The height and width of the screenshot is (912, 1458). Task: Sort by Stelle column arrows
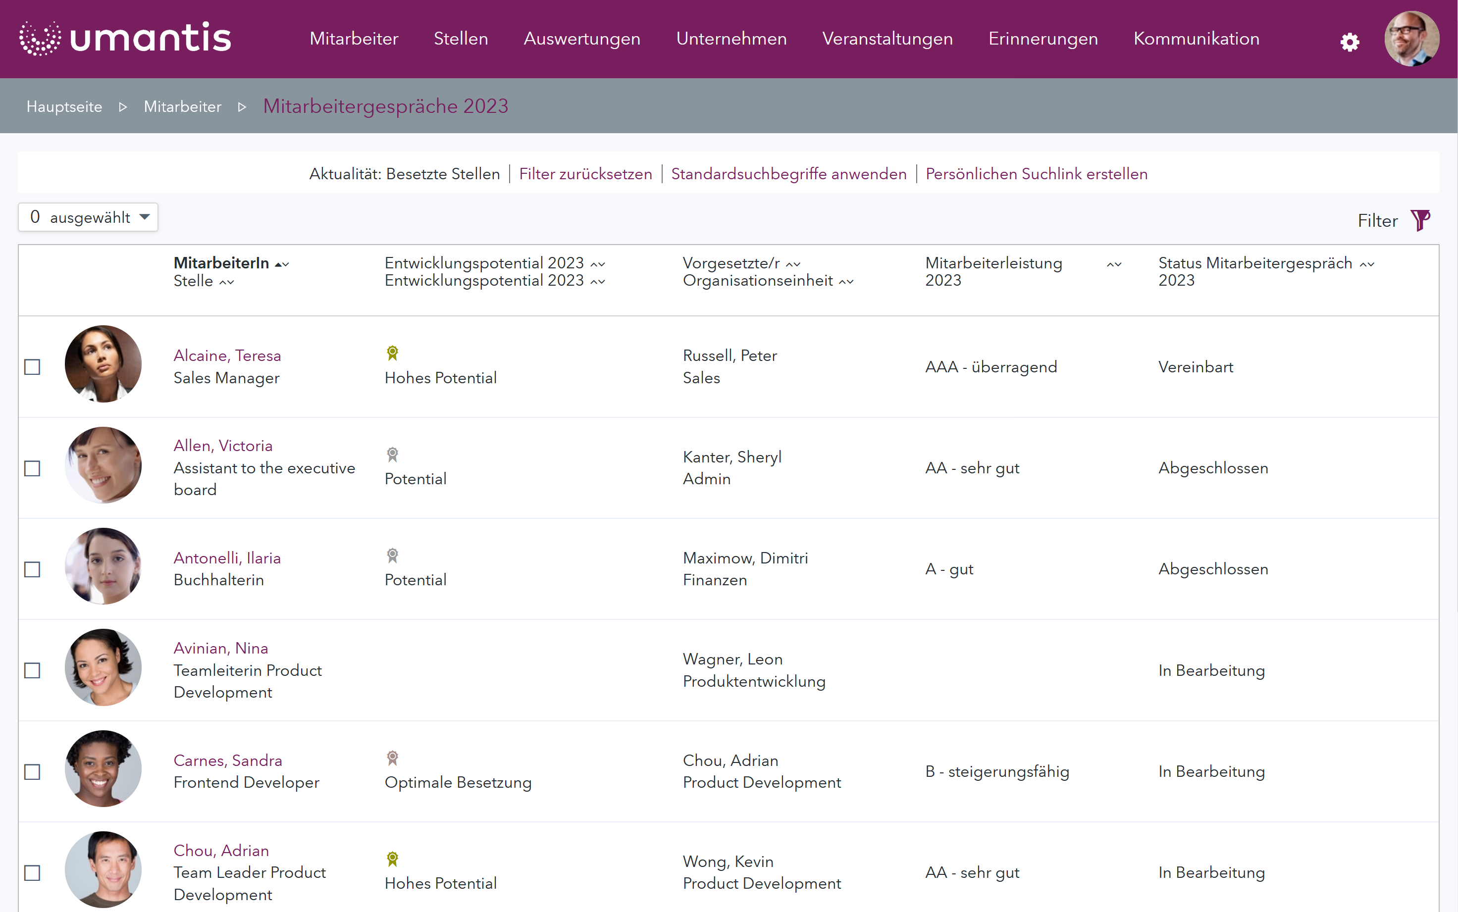[226, 282]
